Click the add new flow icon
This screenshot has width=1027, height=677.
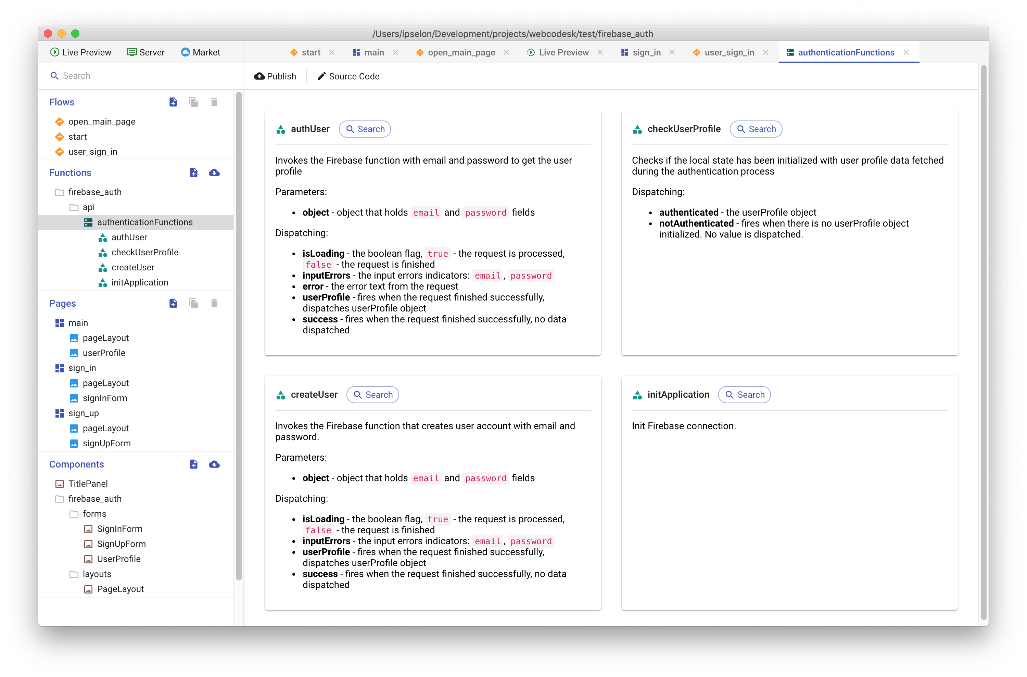[173, 102]
